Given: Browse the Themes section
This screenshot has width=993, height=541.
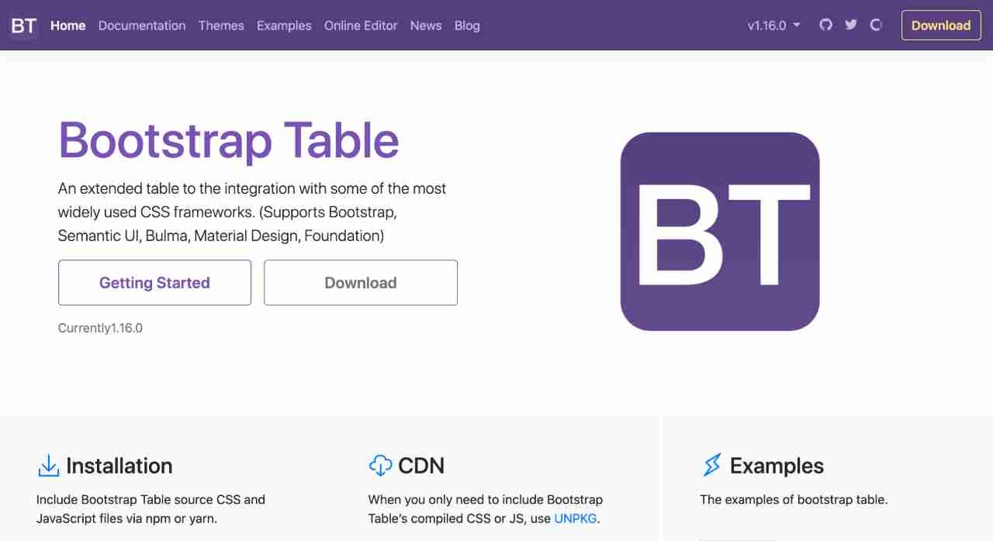Looking at the screenshot, I should pos(221,26).
